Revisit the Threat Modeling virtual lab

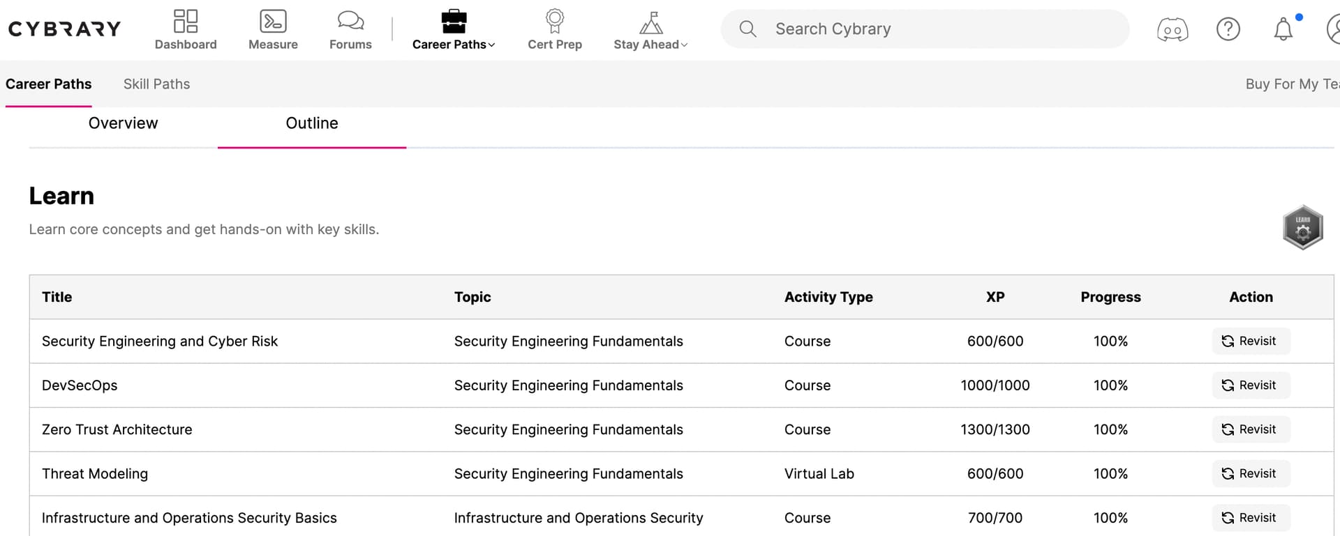point(1250,474)
